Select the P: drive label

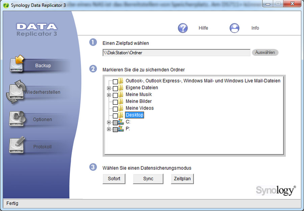pyautogui.click(x=128, y=128)
